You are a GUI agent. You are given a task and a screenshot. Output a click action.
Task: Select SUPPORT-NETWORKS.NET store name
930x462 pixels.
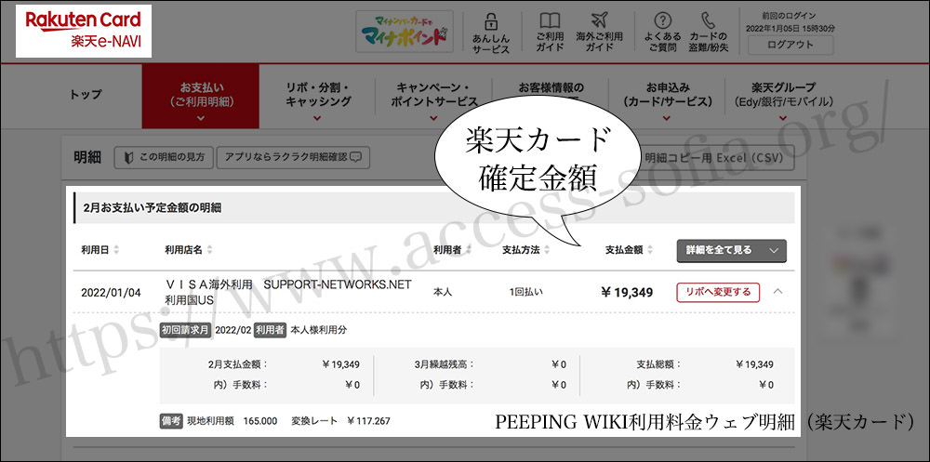click(x=338, y=284)
